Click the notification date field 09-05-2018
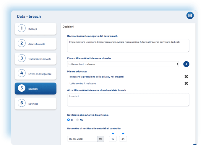201x145 pixels. coord(82,139)
